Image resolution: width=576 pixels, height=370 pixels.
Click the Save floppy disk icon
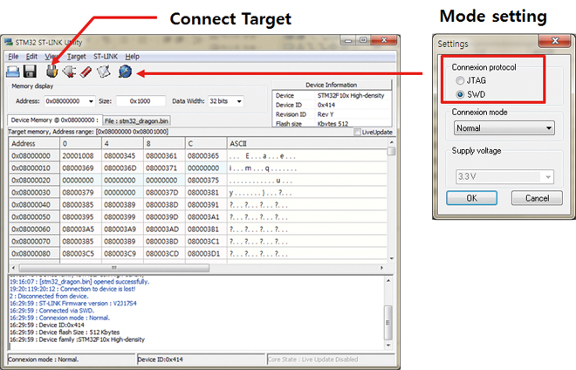(30, 72)
